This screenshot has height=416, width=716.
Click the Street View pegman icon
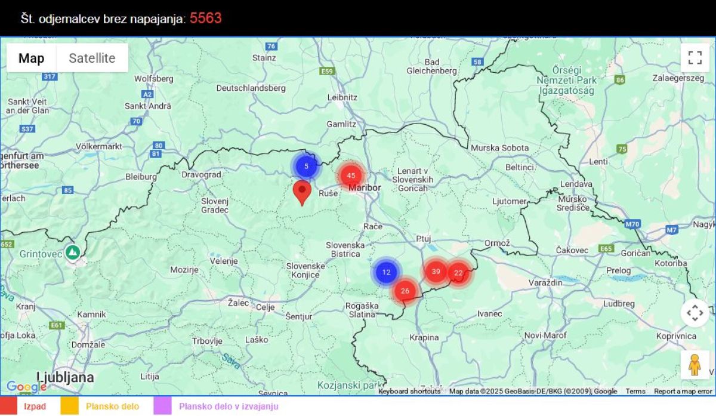(x=695, y=365)
